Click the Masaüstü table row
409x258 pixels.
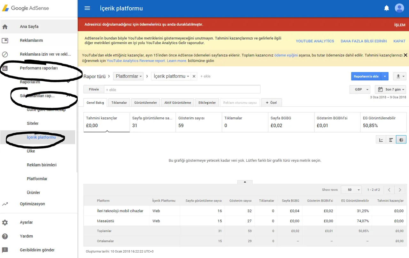coord(245,221)
